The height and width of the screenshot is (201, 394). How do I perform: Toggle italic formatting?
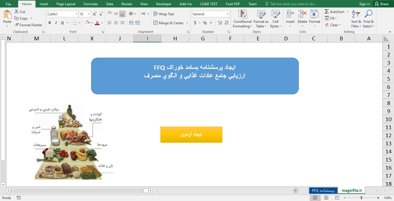tap(55, 22)
